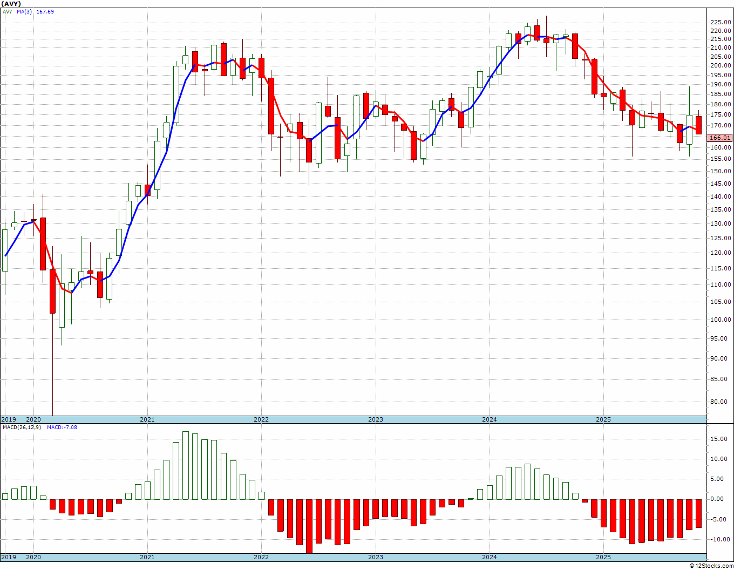Click the MACD(26,12,9) indicator label
Image resolution: width=734 pixels, height=570 pixels.
coord(21,427)
